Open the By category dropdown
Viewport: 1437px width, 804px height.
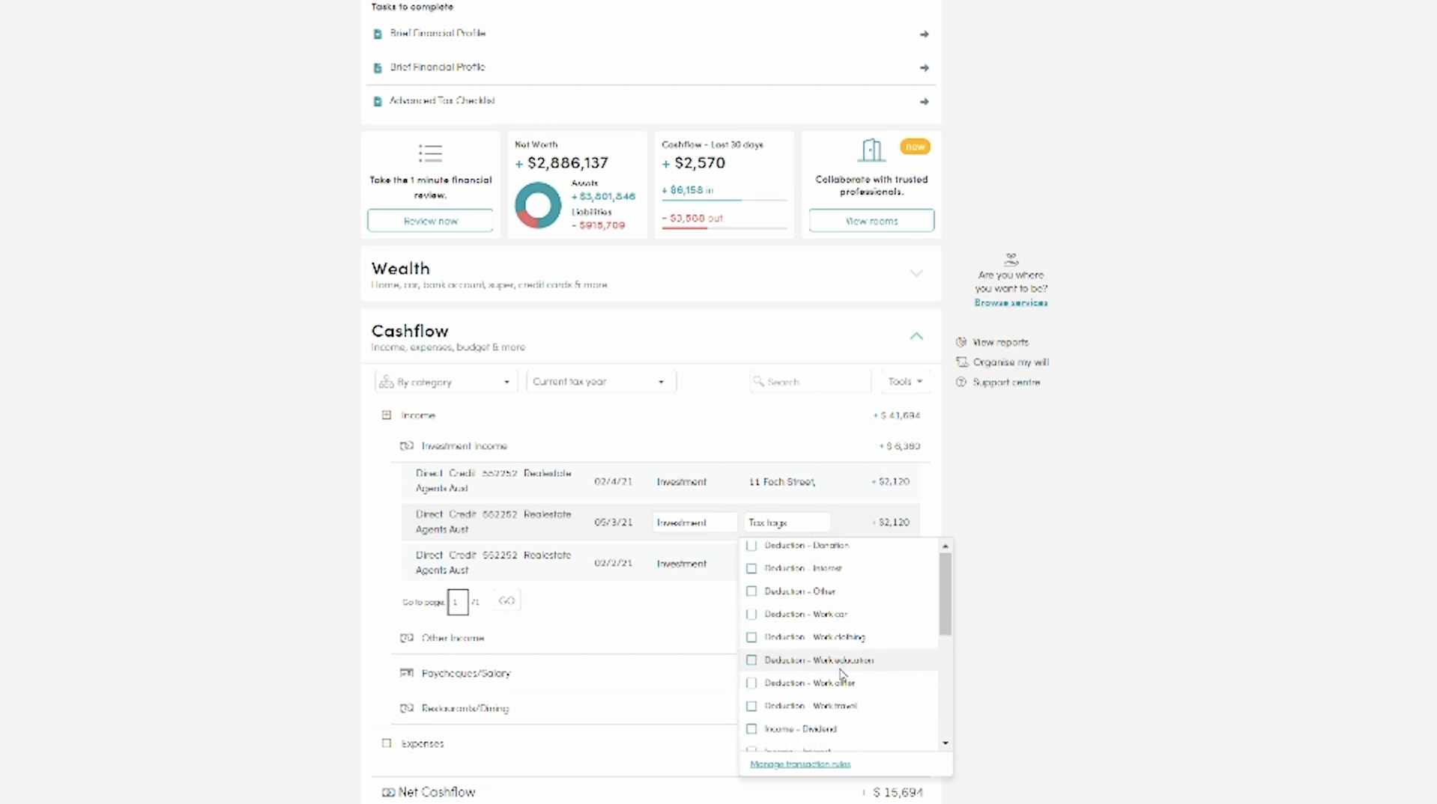click(x=446, y=382)
